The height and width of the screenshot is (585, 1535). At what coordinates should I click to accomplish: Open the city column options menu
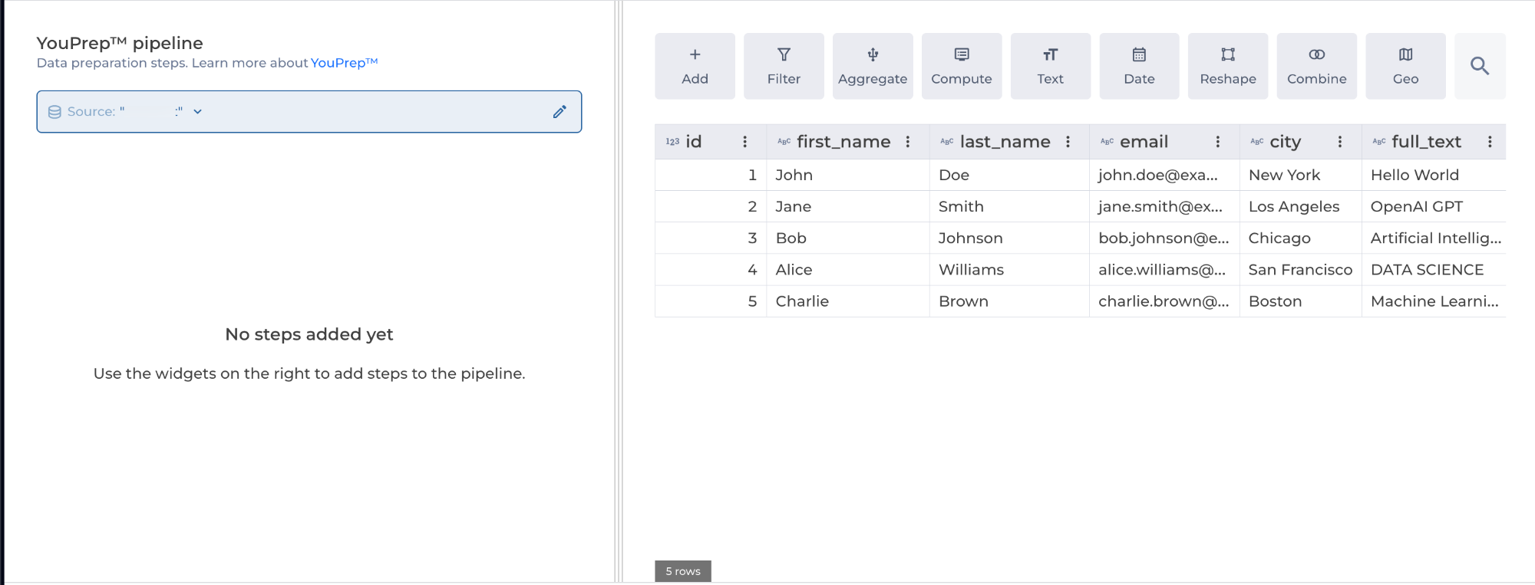point(1340,142)
